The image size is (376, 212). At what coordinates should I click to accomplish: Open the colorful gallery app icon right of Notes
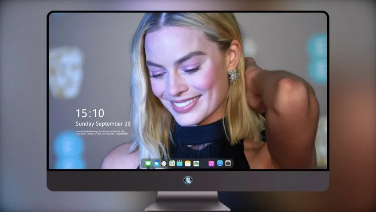coord(196,164)
